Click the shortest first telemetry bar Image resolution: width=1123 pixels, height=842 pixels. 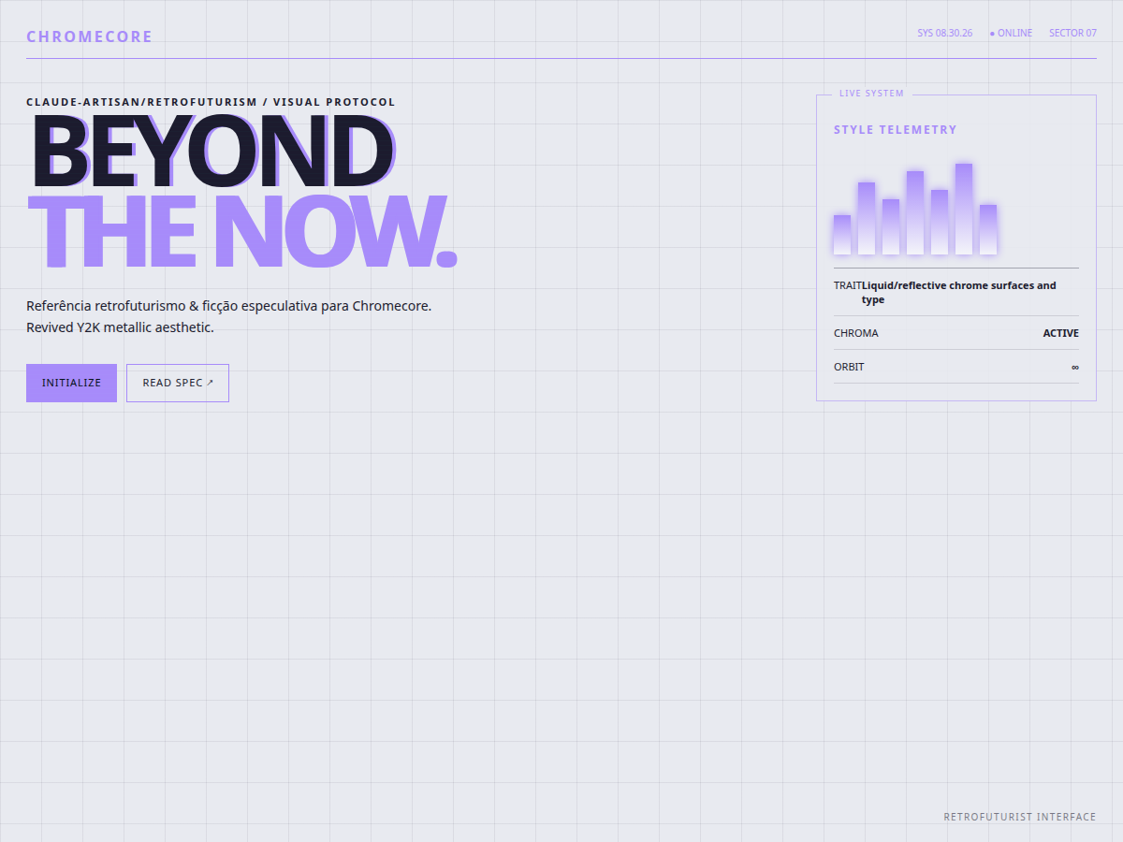842,235
